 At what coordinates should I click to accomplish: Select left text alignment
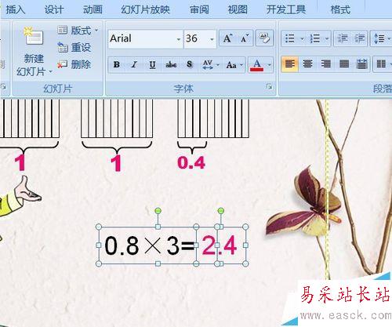[x=290, y=64]
